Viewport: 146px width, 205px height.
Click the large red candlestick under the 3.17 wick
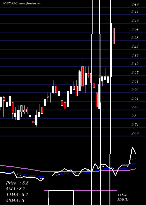point(83,76)
